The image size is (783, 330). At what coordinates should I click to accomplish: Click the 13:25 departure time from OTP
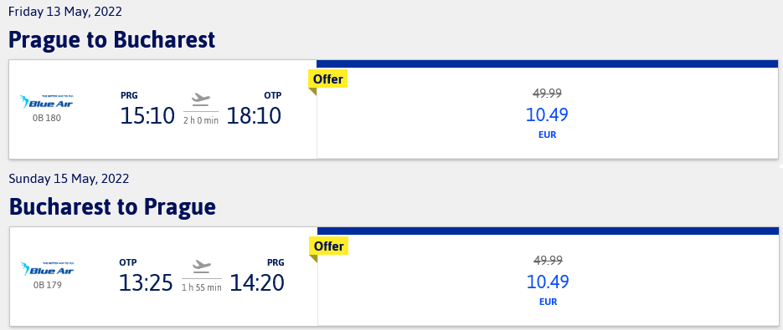click(x=146, y=282)
